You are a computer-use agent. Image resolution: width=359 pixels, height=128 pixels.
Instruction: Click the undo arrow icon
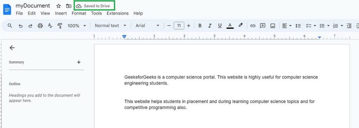coord(21,26)
